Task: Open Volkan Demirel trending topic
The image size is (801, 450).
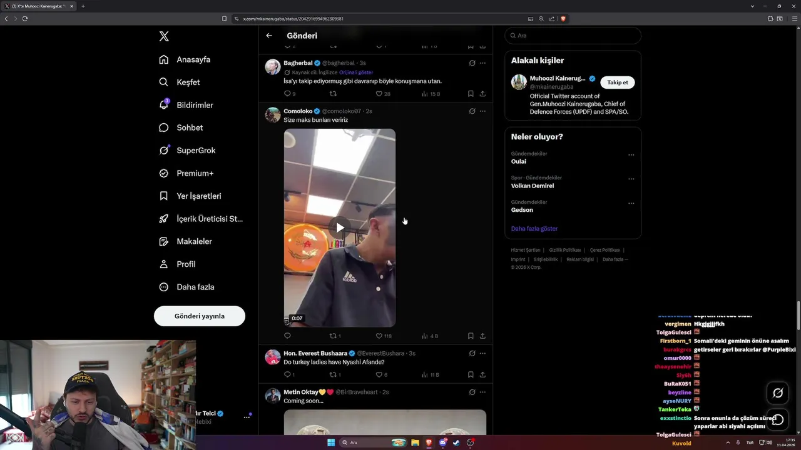Action: pos(533,186)
